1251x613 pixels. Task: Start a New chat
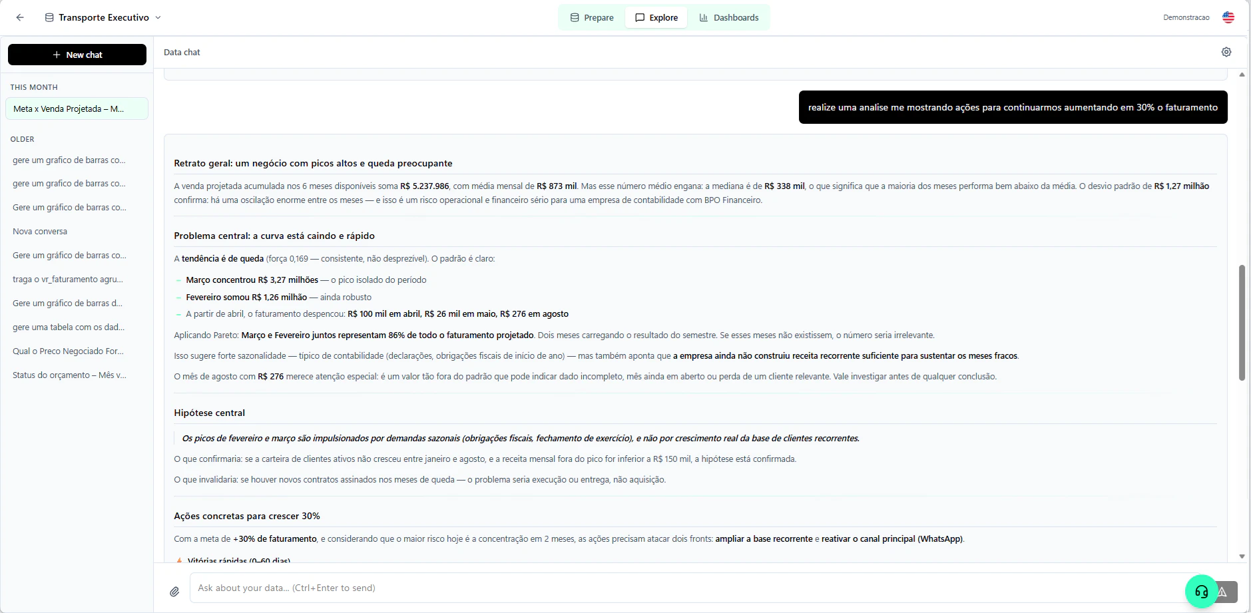[x=77, y=55]
